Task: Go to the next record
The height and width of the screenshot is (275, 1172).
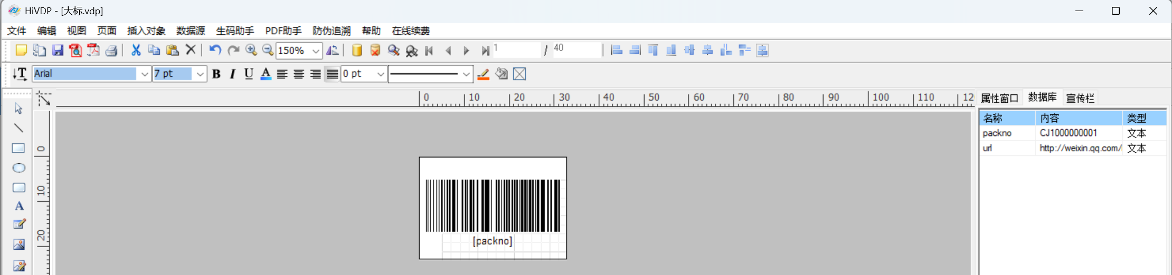Action: click(x=466, y=51)
